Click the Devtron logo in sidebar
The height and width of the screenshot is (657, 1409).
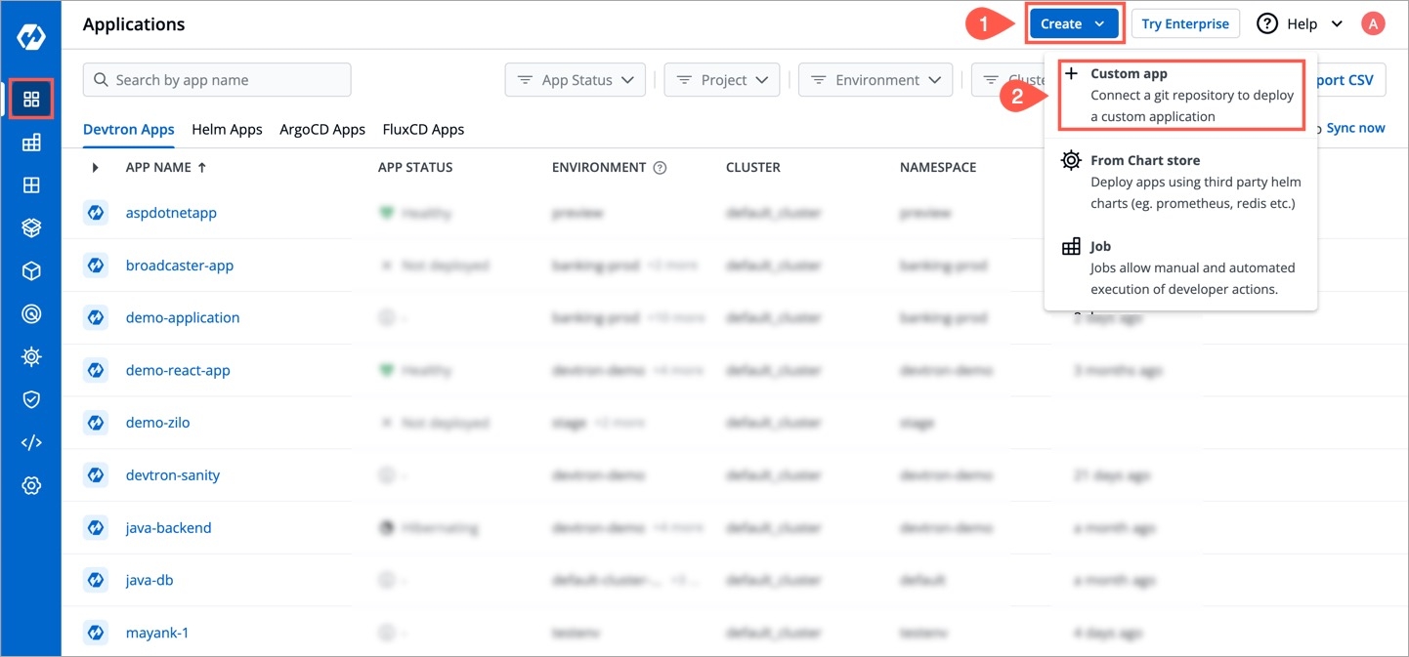[30, 37]
